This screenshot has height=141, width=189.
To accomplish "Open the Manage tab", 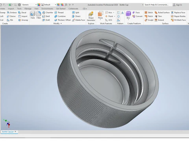I will [x=28, y=9].
